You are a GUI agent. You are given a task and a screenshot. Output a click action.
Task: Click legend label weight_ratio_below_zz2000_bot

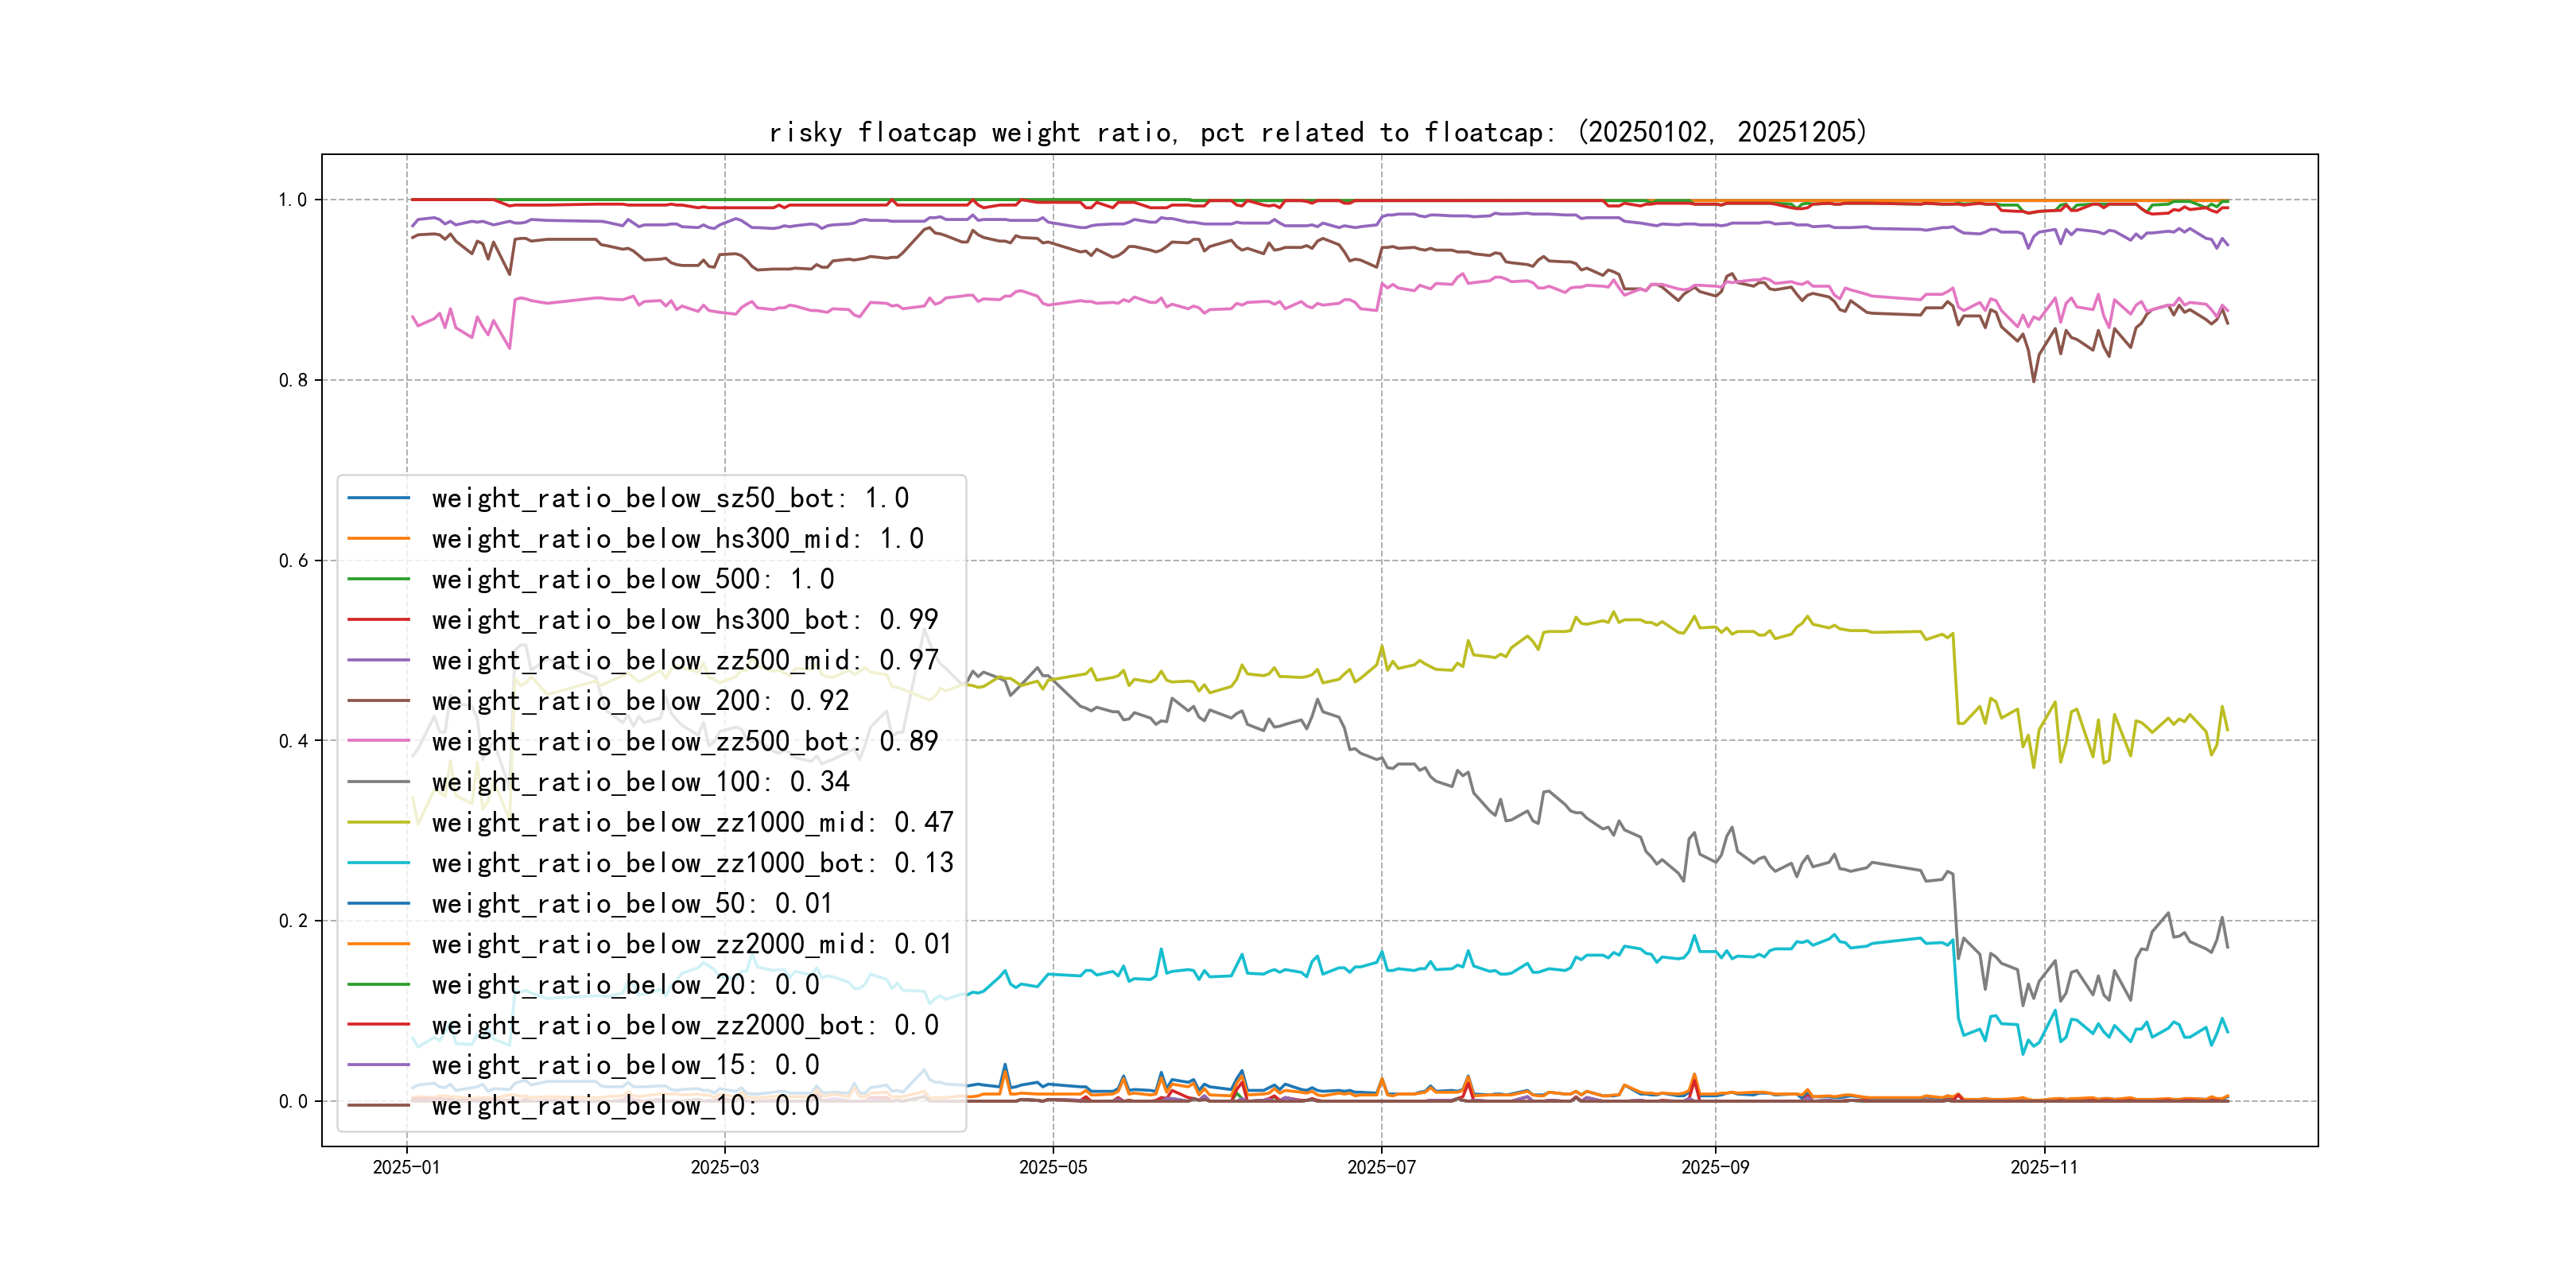[x=684, y=1025]
